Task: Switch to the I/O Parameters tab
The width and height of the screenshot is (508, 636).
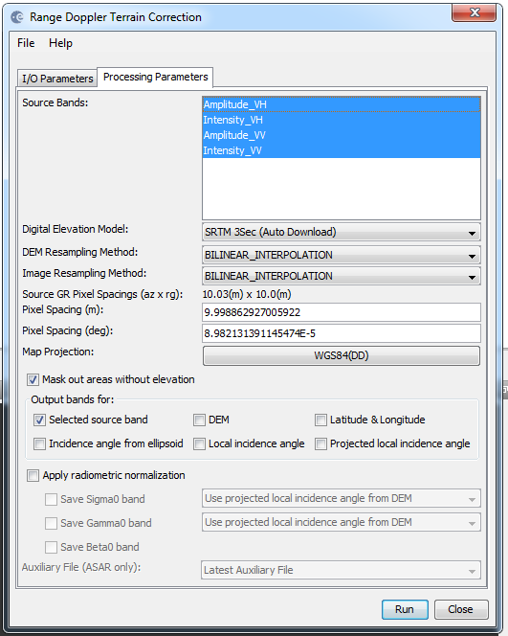Action: click(57, 79)
